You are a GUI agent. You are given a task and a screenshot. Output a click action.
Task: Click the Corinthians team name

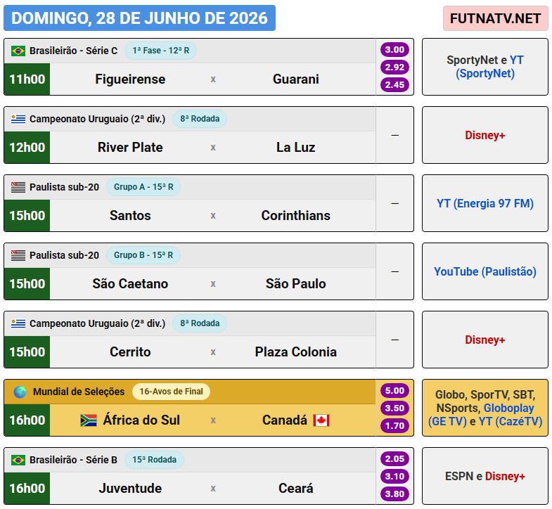[296, 216]
